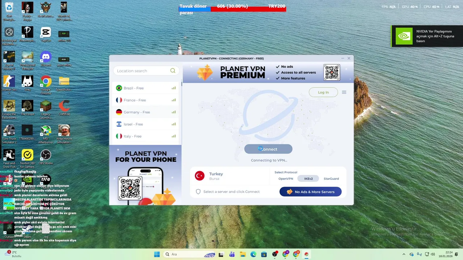463x260 pixels.
Task: Open SpeedAuto folder on desktop
Action: coord(64,83)
